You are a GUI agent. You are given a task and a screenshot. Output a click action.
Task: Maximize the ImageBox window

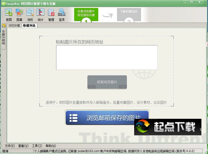tap(191, 2)
